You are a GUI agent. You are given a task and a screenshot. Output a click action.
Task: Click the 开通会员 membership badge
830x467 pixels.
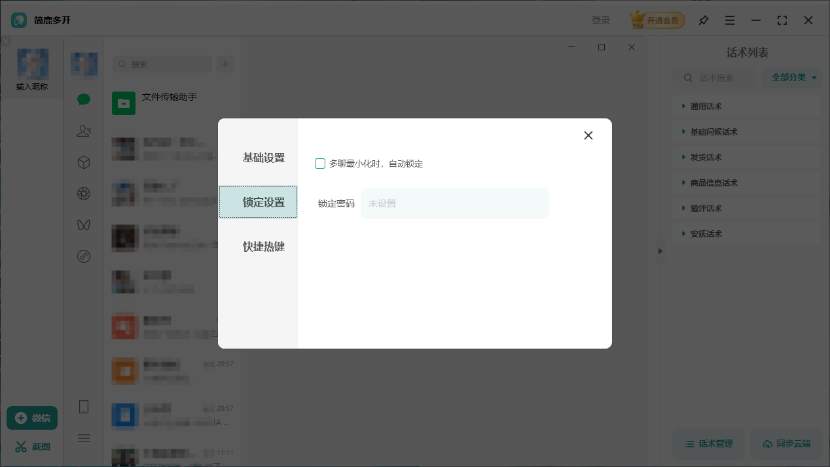pyautogui.click(x=657, y=20)
